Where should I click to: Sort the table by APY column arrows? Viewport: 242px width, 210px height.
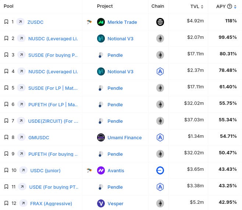tap(235, 7)
